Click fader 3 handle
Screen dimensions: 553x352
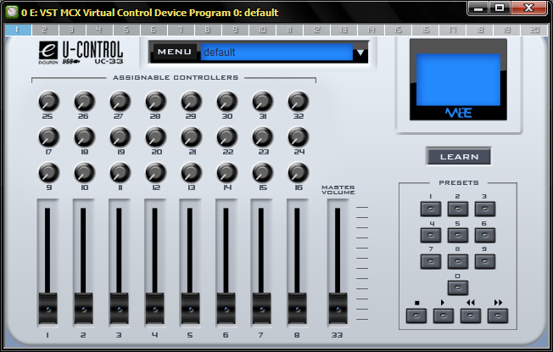[120, 308]
